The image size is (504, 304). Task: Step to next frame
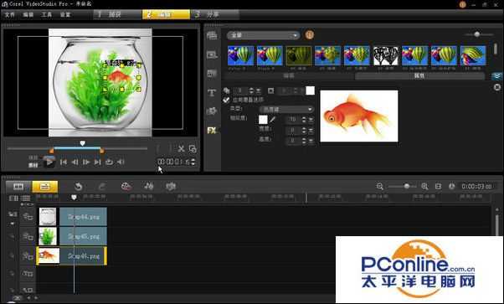(86, 162)
